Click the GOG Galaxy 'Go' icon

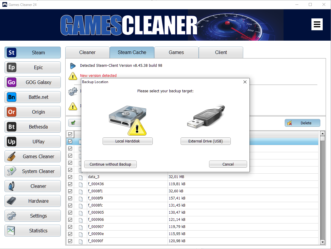click(x=11, y=82)
